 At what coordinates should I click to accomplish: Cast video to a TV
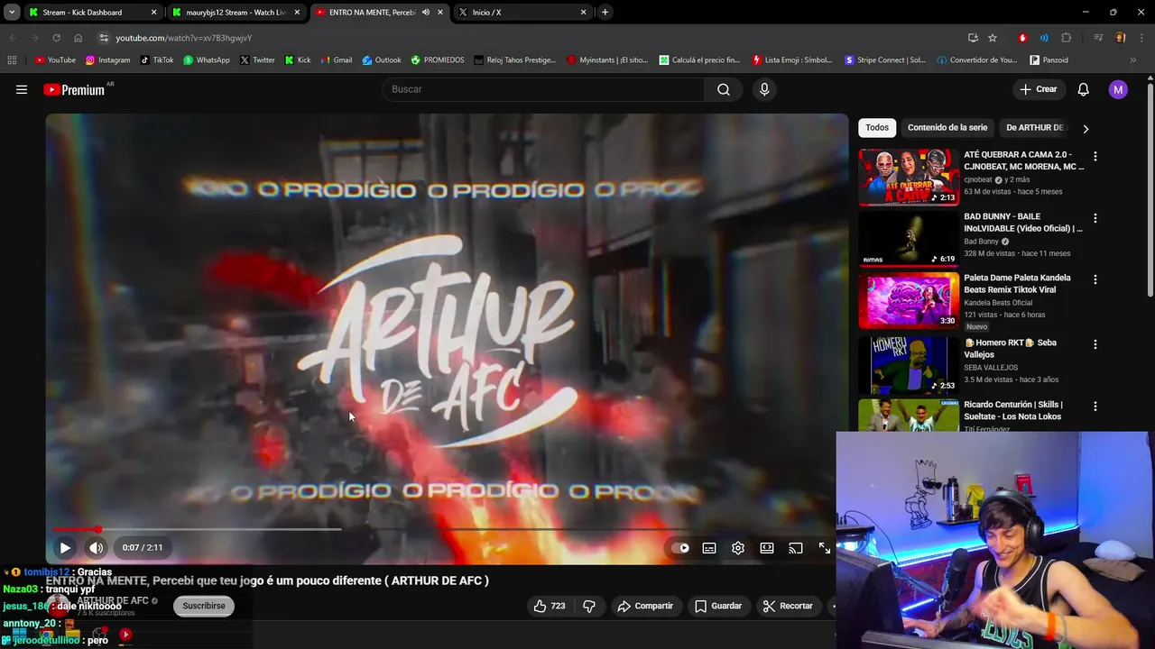click(x=796, y=547)
